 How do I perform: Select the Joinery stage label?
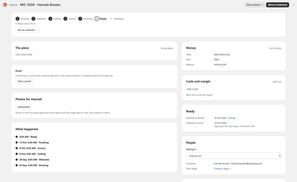coord(72,19)
